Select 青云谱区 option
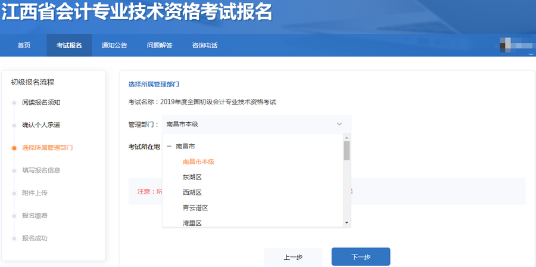The image size is (536, 267). pos(195,208)
